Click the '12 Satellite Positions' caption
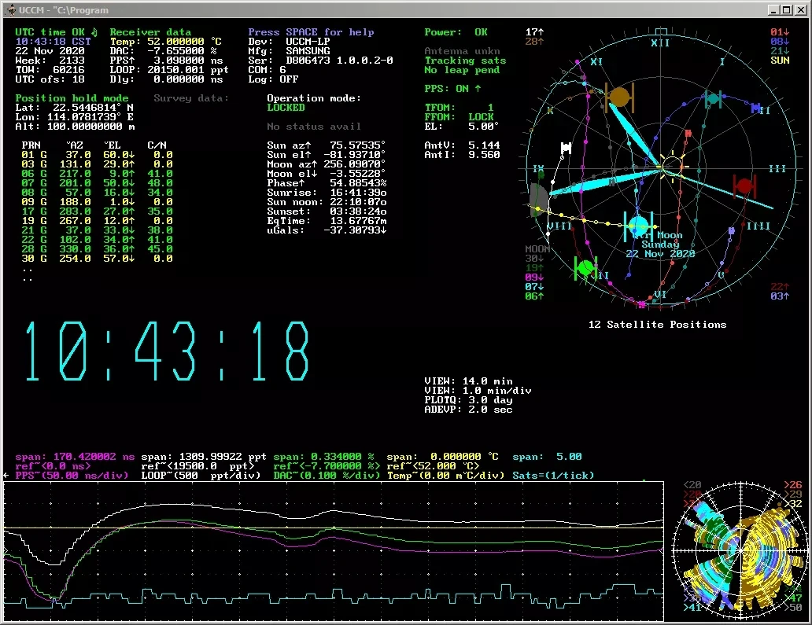Screen dimensions: 812x625 [x=657, y=325]
